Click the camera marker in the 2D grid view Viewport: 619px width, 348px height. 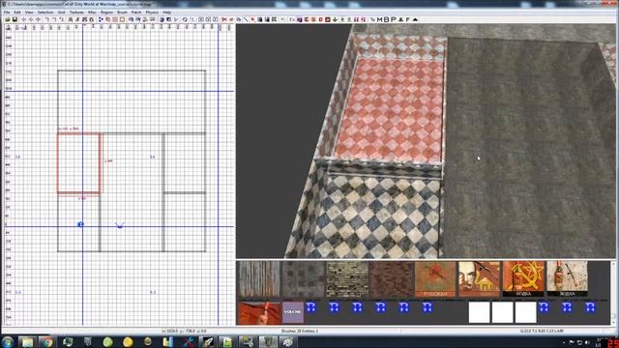(120, 225)
